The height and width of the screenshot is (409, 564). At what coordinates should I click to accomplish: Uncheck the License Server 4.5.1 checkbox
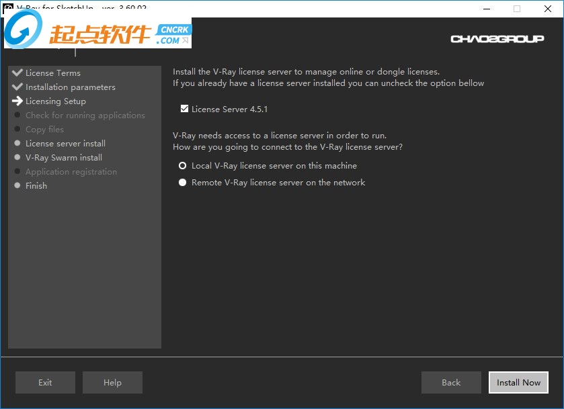pos(184,109)
